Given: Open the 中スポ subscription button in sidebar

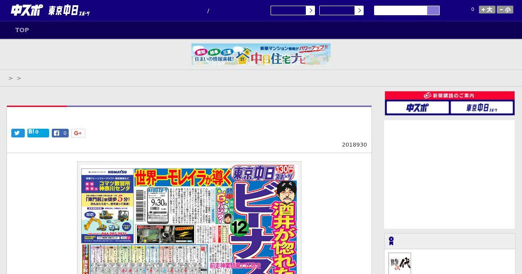Looking at the screenshot, I should pos(418,107).
